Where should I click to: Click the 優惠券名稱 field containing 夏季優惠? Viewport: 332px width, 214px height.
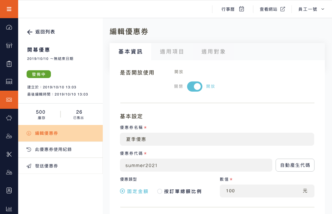tap(217, 139)
